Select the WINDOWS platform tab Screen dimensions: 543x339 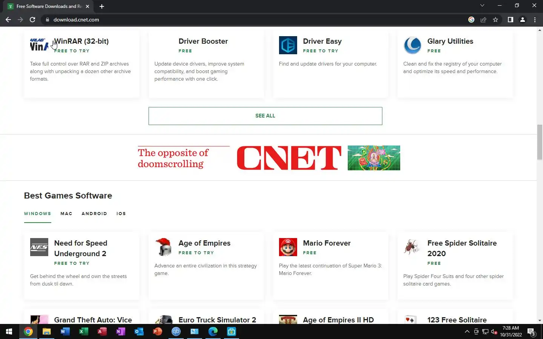pos(37,214)
